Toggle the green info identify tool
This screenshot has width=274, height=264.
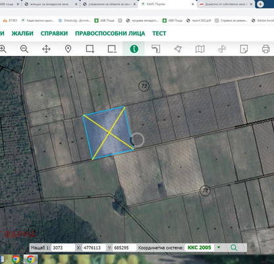coord(134,49)
